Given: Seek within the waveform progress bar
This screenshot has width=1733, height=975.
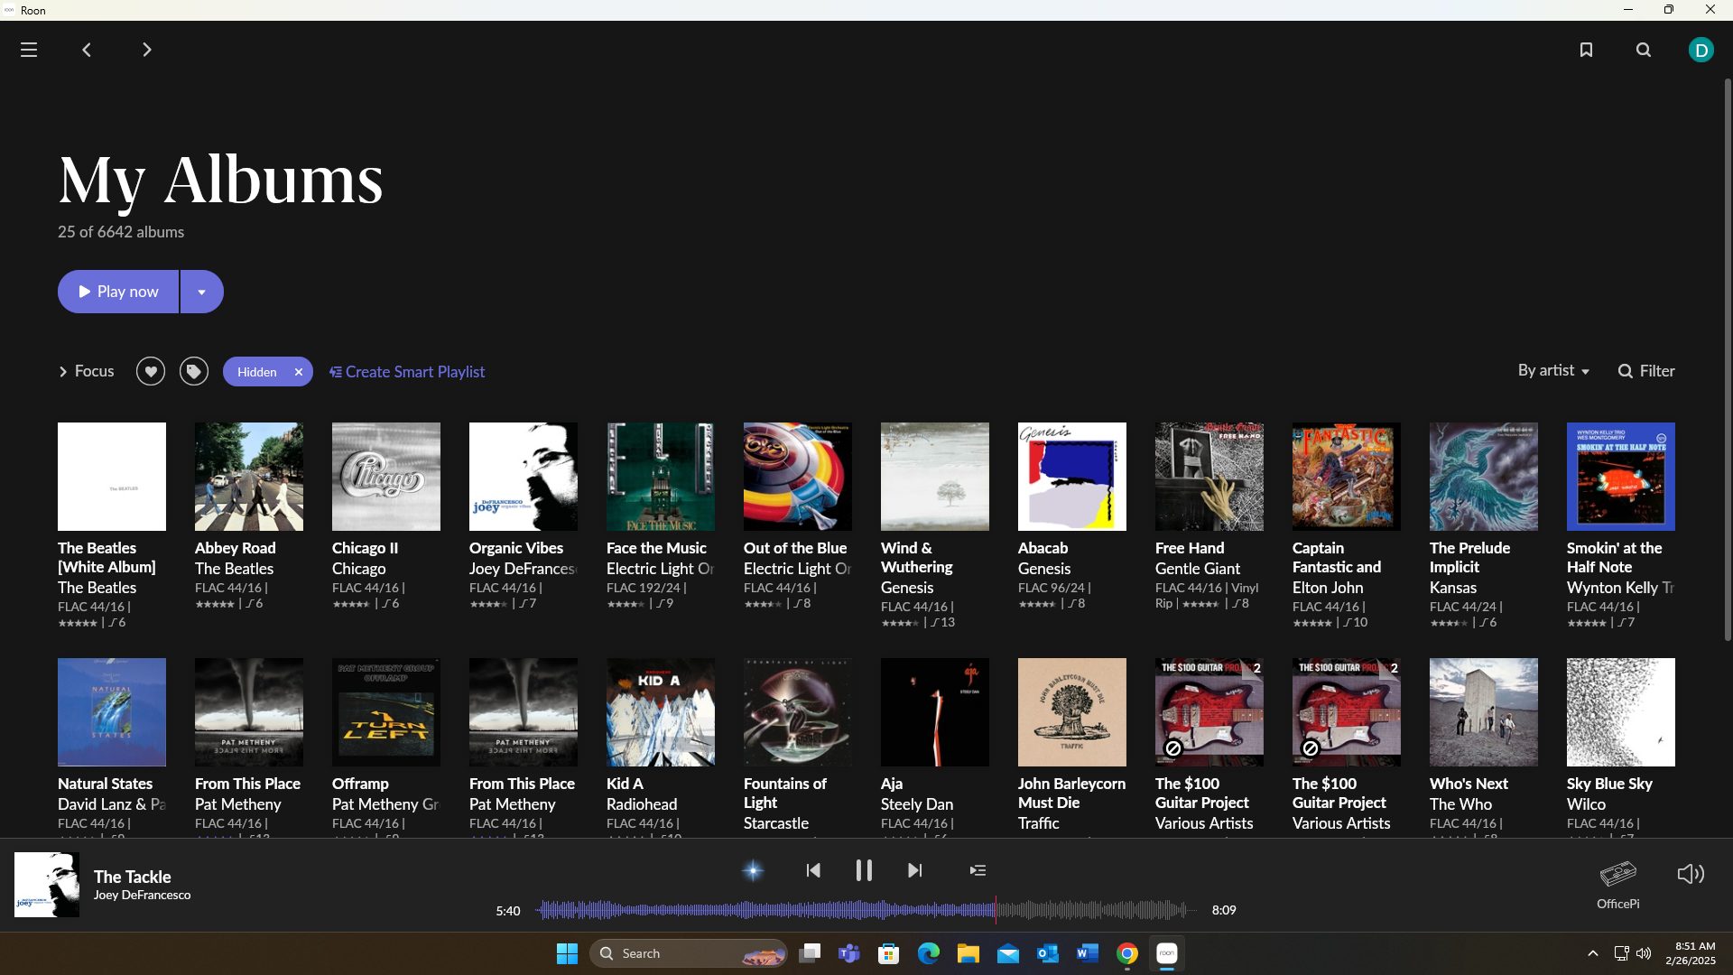Looking at the screenshot, I should (x=866, y=910).
